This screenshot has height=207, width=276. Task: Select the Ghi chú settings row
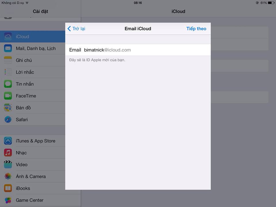(x=32, y=60)
